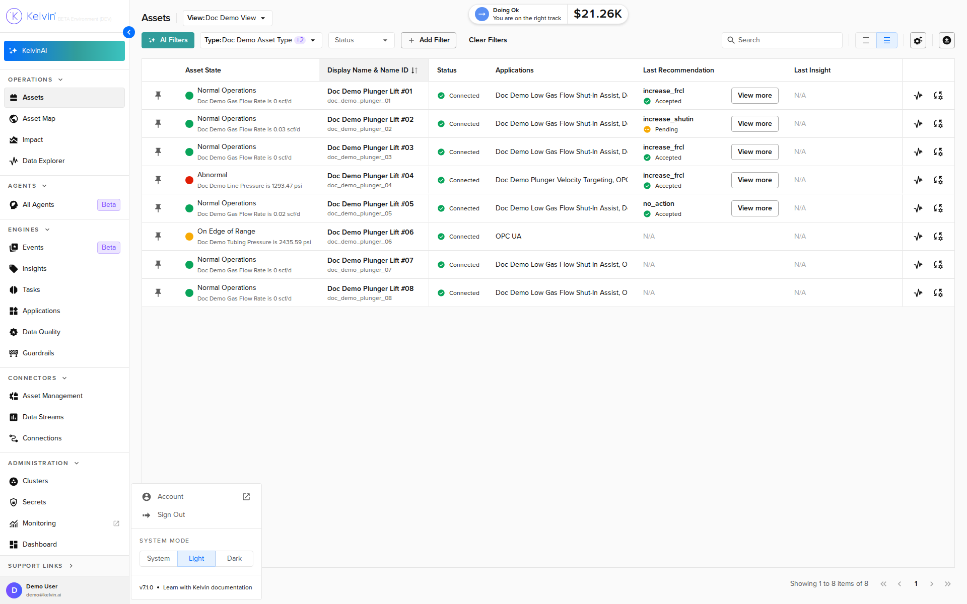Open Asset Map in the sidebar
The width and height of the screenshot is (967, 604).
[64, 119]
